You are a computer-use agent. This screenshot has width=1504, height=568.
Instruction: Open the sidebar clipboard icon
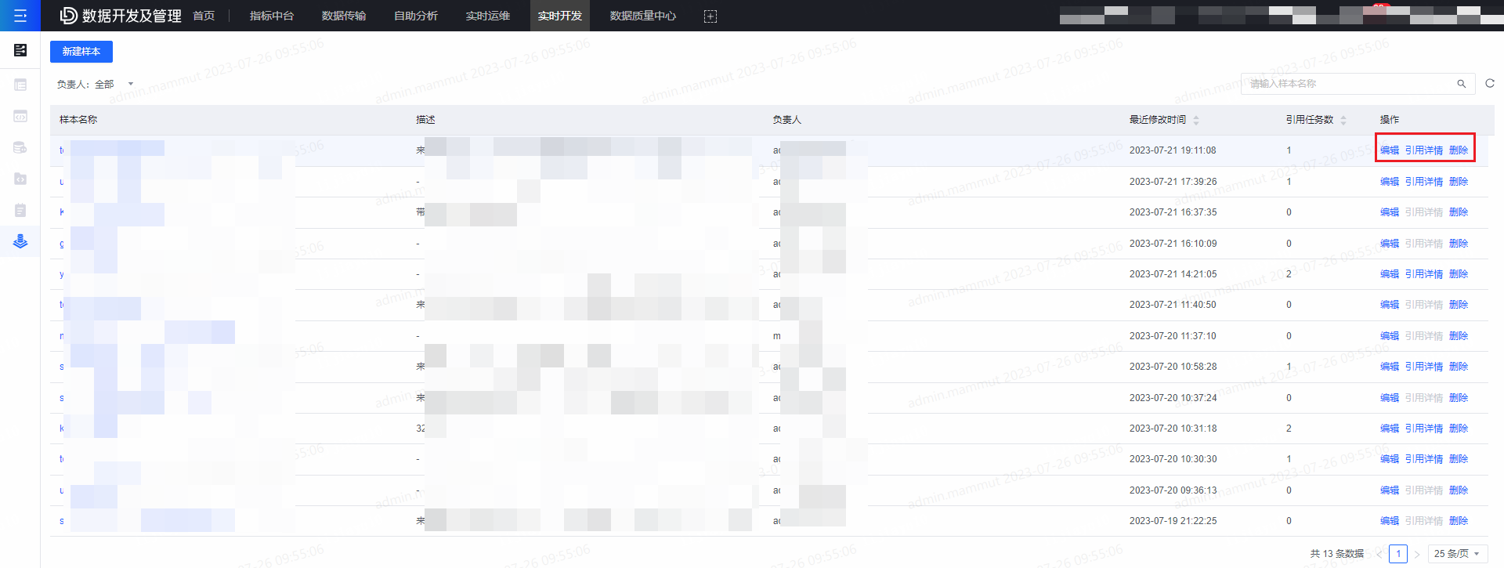tap(20, 210)
